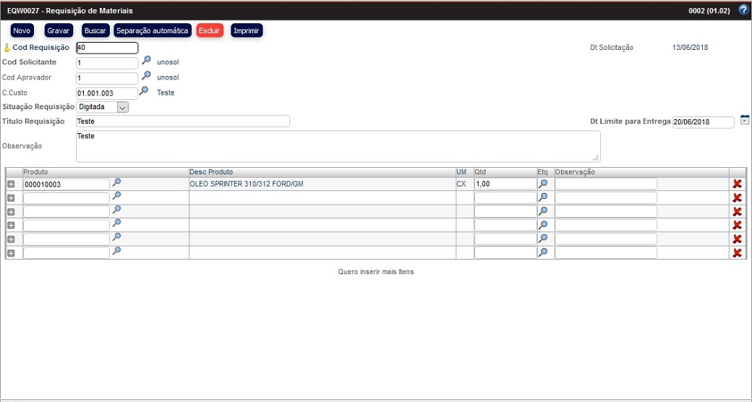Etq search icon in second item row
The image size is (752, 402).
click(543, 197)
